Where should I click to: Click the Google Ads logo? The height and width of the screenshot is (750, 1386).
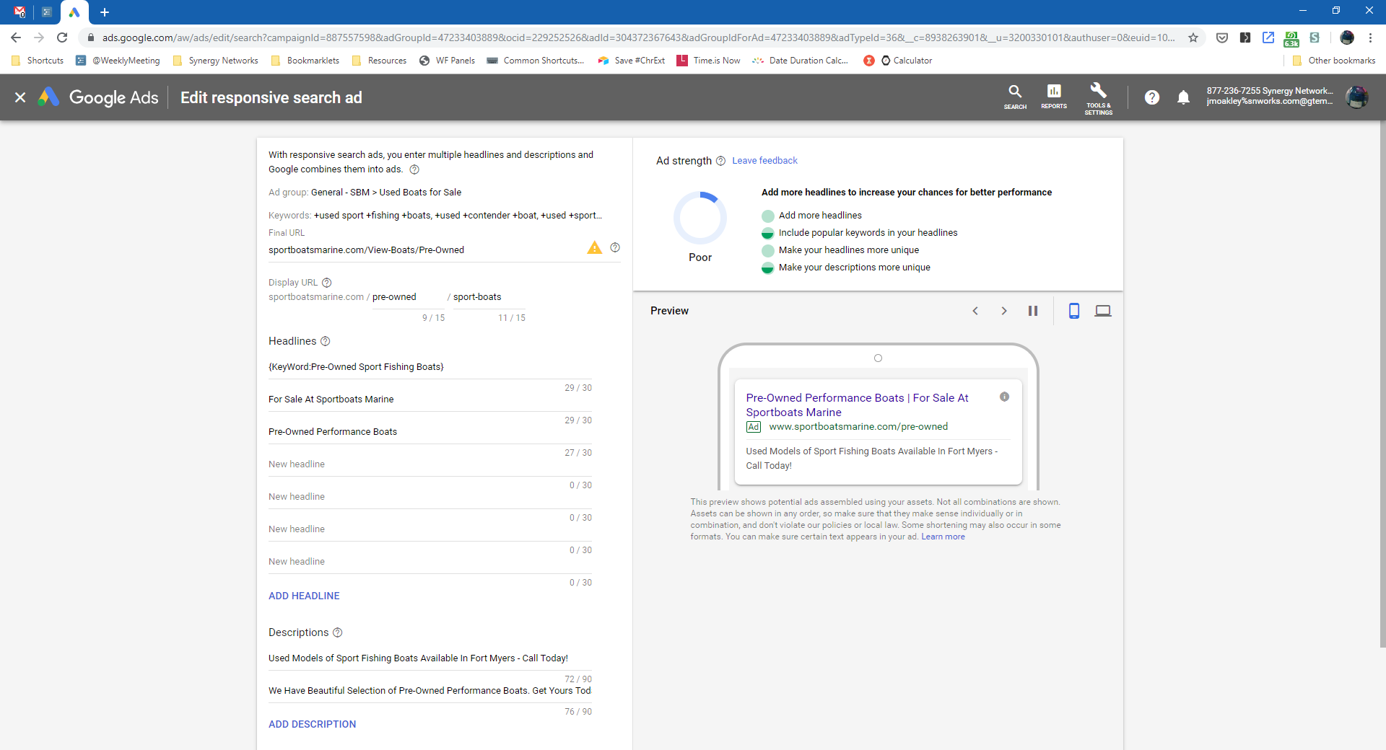pyautogui.click(x=98, y=97)
